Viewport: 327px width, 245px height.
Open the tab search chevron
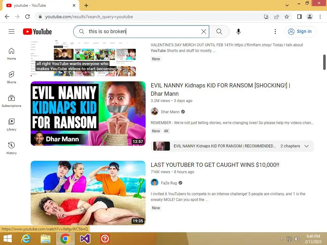click(287, 5)
